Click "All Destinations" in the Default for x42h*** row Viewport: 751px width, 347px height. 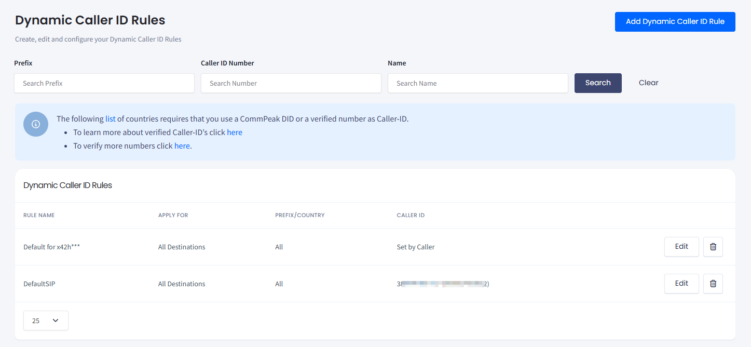(x=182, y=247)
